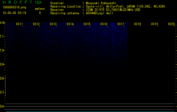Click the name Masayuki Kobayashi

(101, 3)
